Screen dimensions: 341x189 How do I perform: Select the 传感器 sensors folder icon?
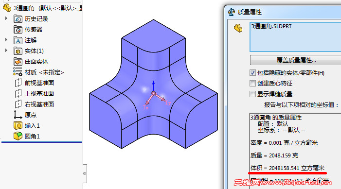18,30
